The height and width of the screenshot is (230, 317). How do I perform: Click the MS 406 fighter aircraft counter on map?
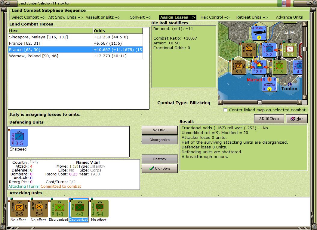tap(259, 33)
